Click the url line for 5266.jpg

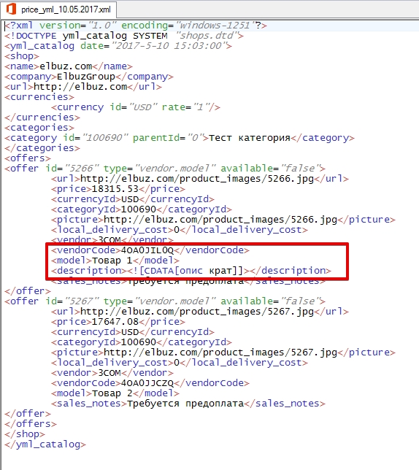click(200, 179)
